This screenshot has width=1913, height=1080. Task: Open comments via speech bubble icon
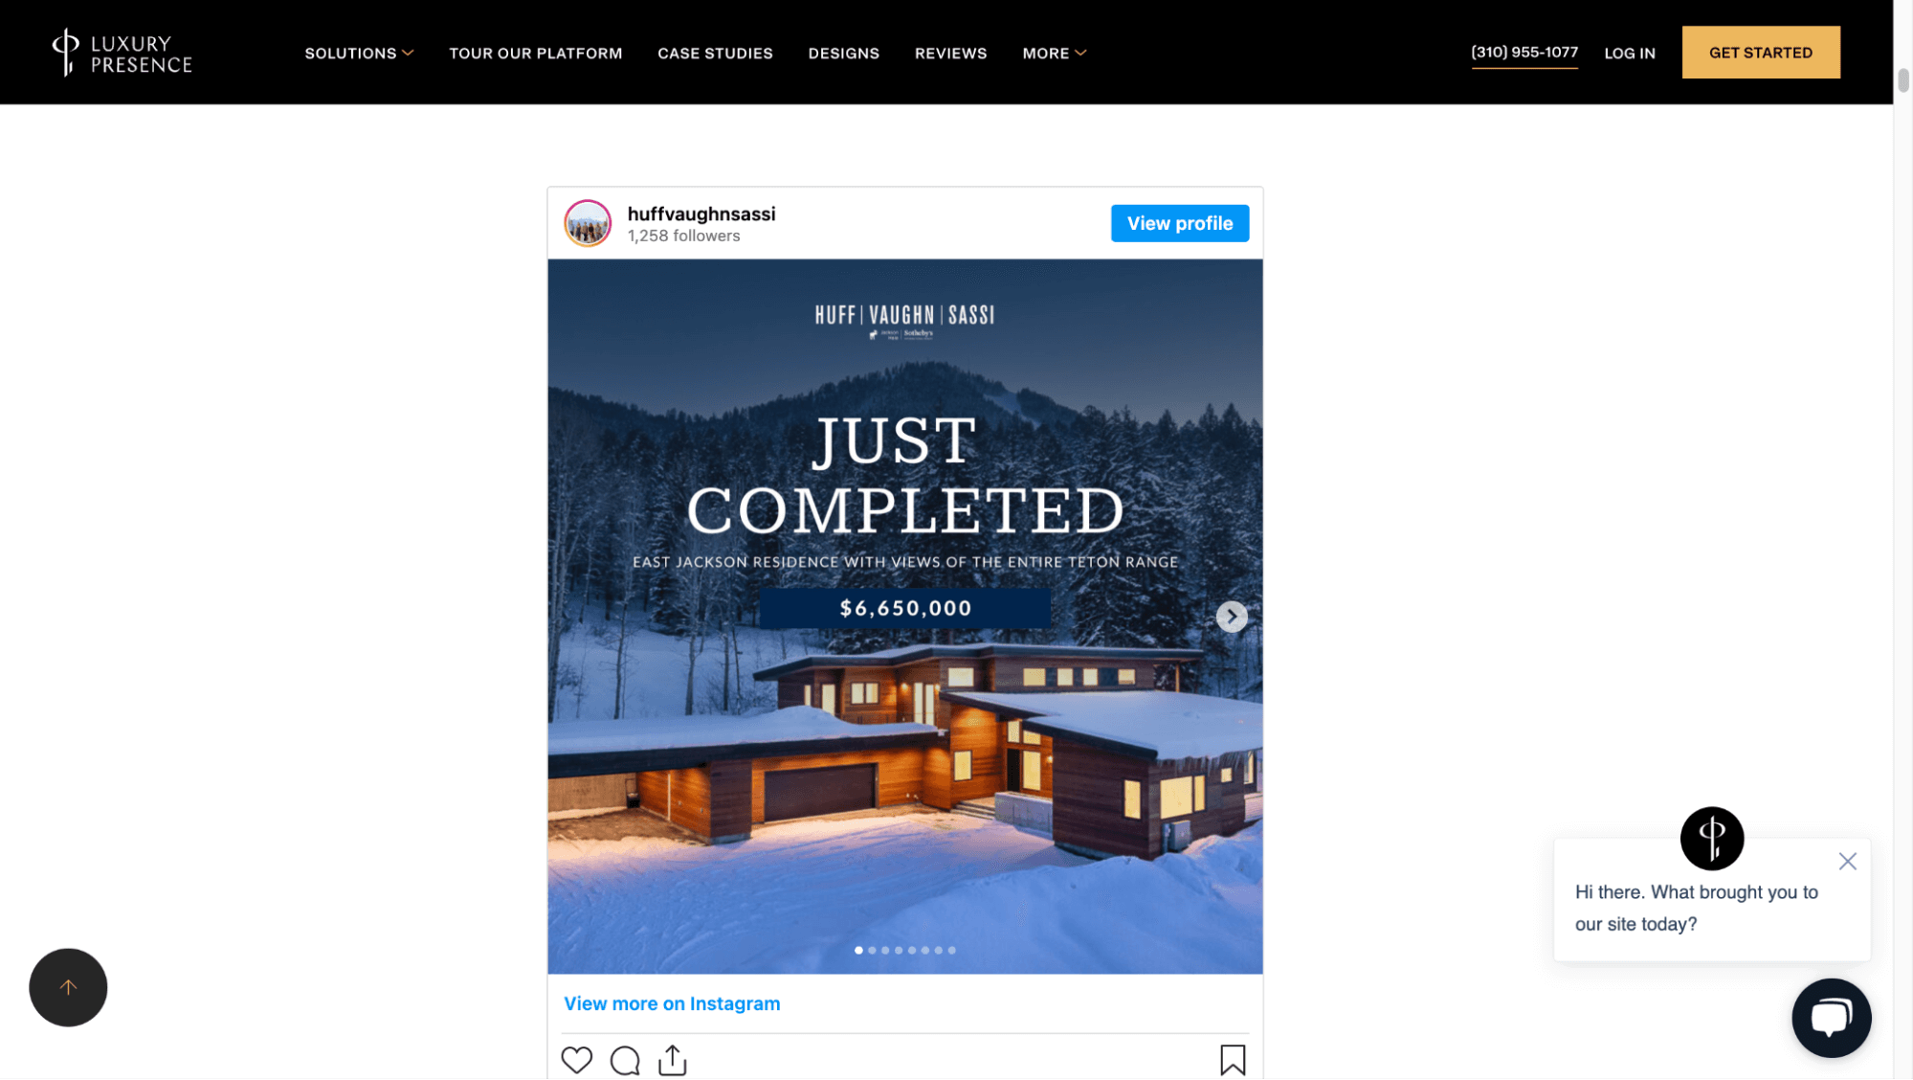[x=625, y=1061]
